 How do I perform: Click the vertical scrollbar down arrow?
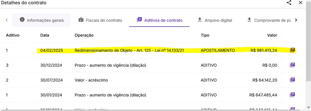[308, 107]
